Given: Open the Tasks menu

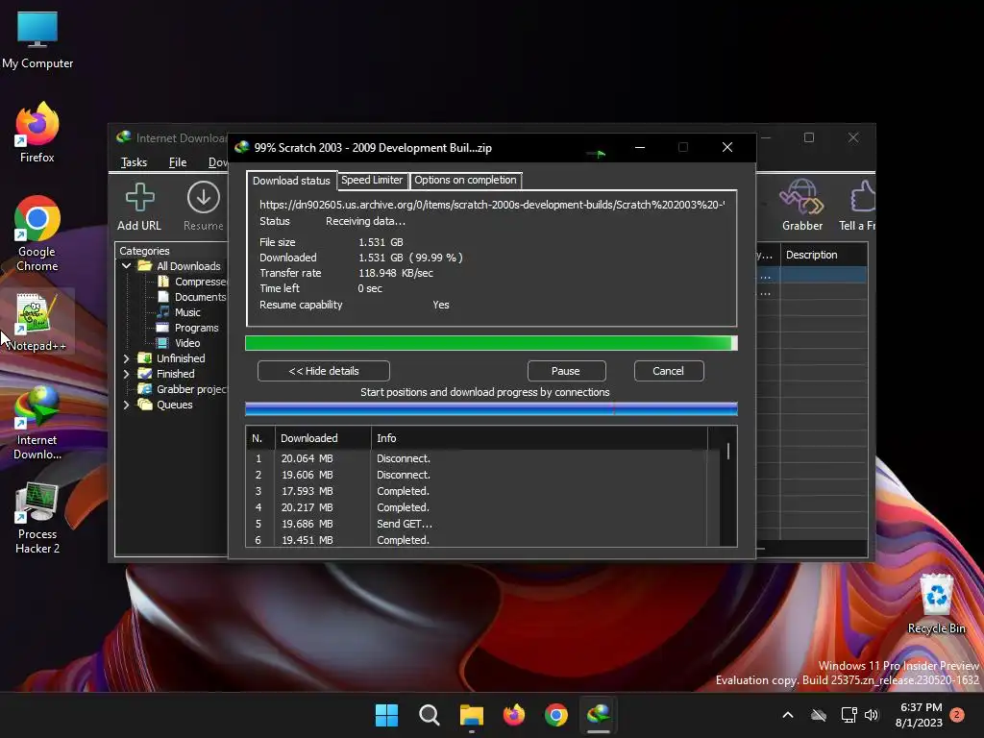Looking at the screenshot, I should [x=134, y=162].
